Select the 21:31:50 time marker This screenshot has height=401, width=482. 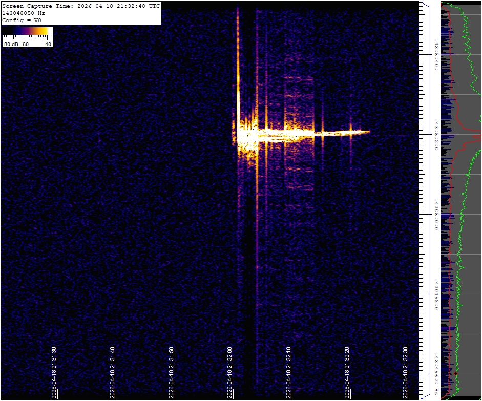pos(172,372)
